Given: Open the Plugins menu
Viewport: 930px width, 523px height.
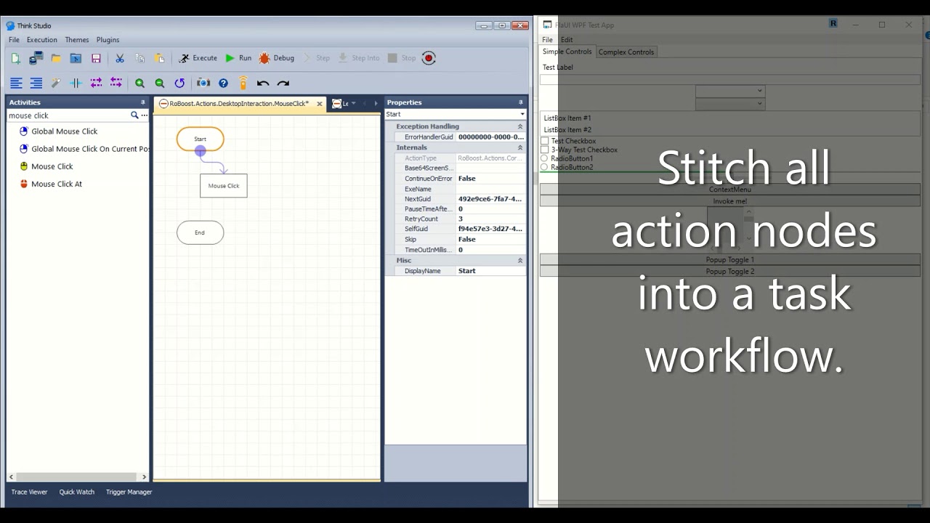Looking at the screenshot, I should click(108, 40).
